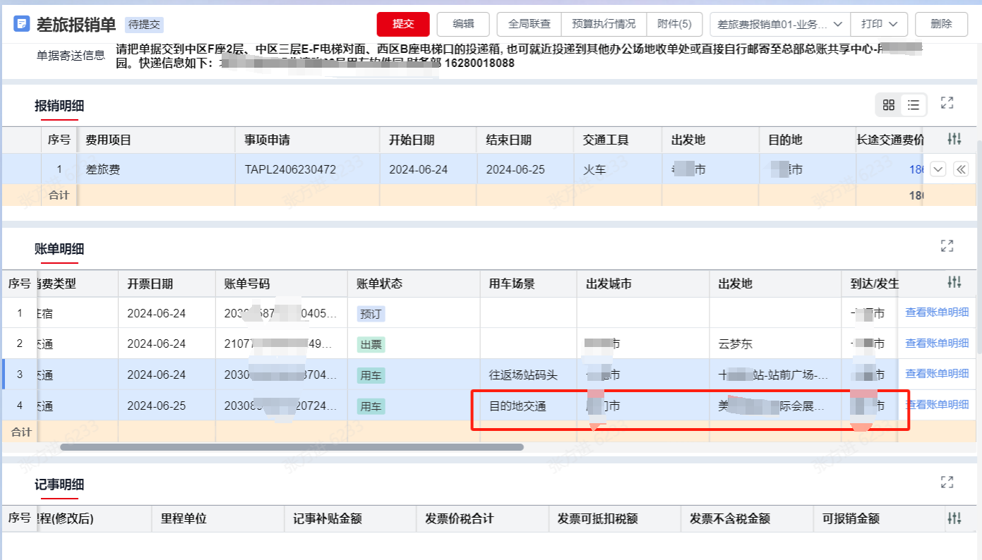Open the 全局联查 tab
The height and width of the screenshot is (560, 982).
(x=529, y=24)
